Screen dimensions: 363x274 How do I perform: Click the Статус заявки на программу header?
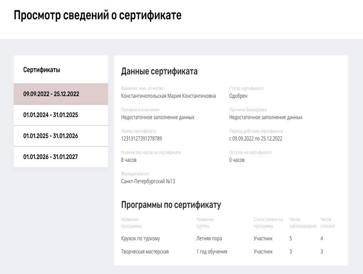(x=268, y=223)
